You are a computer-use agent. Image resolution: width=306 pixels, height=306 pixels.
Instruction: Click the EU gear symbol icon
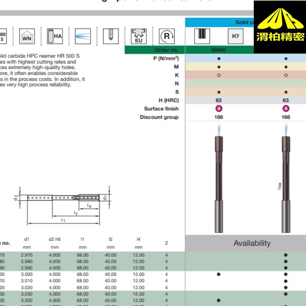(x=138, y=36)
